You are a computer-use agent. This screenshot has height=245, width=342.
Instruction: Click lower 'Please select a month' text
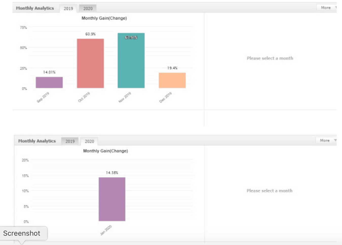click(x=270, y=191)
